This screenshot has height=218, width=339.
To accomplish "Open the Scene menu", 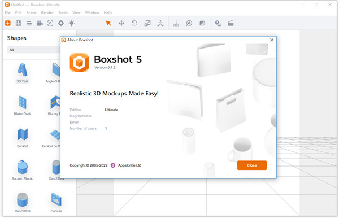I will pyautogui.click(x=31, y=13).
